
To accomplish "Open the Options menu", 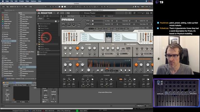I will tap(33, 1).
